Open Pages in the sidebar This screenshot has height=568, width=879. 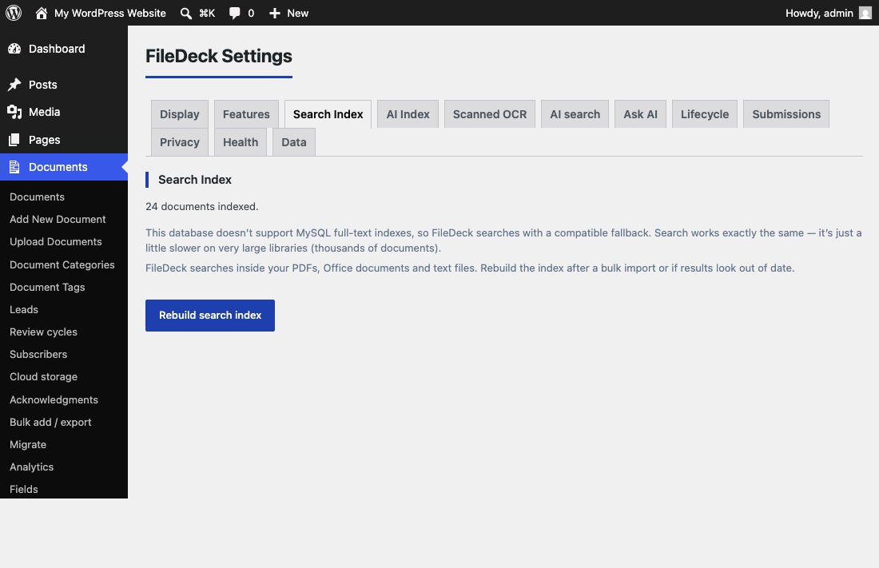coord(64,140)
